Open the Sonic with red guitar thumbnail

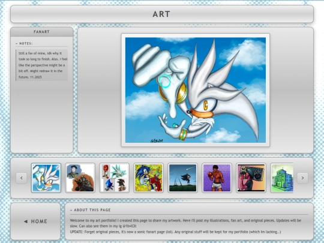pyautogui.click(x=149, y=178)
